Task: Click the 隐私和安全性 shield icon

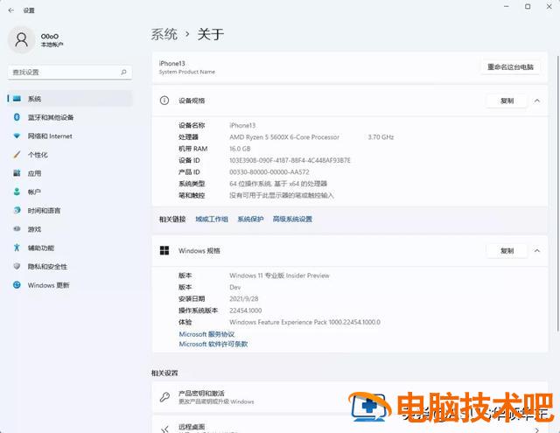Action: (17, 266)
